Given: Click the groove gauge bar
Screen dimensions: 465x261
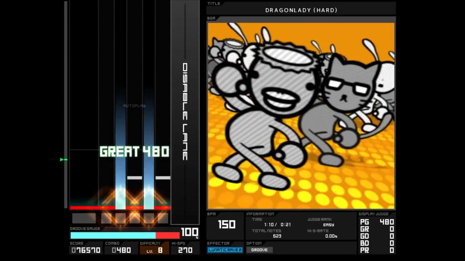Looking at the screenshot, I should point(125,235).
